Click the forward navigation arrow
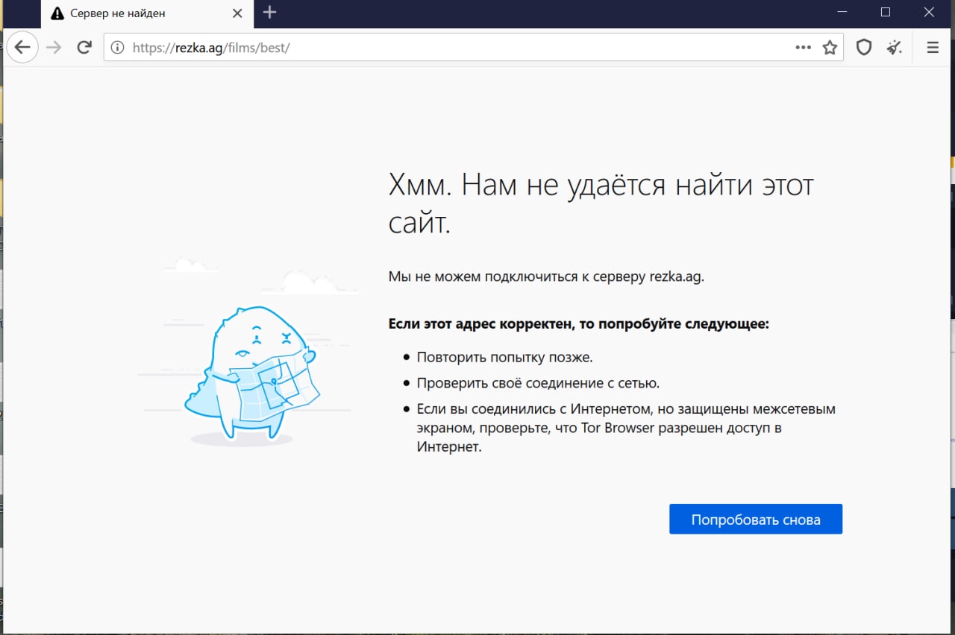Viewport: 955px width, 635px height. (54, 48)
